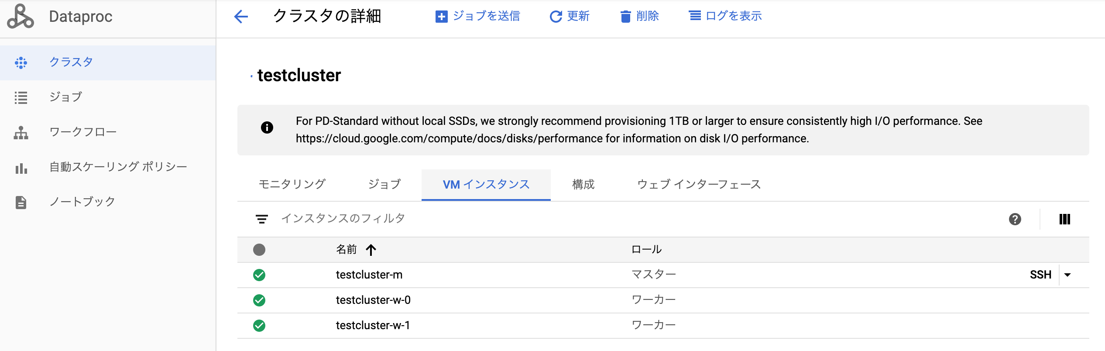Image resolution: width=1105 pixels, height=351 pixels.
Task: Switch to the 構成 tab
Action: [x=583, y=184]
